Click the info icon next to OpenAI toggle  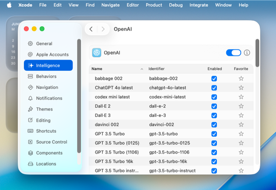(x=247, y=53)
